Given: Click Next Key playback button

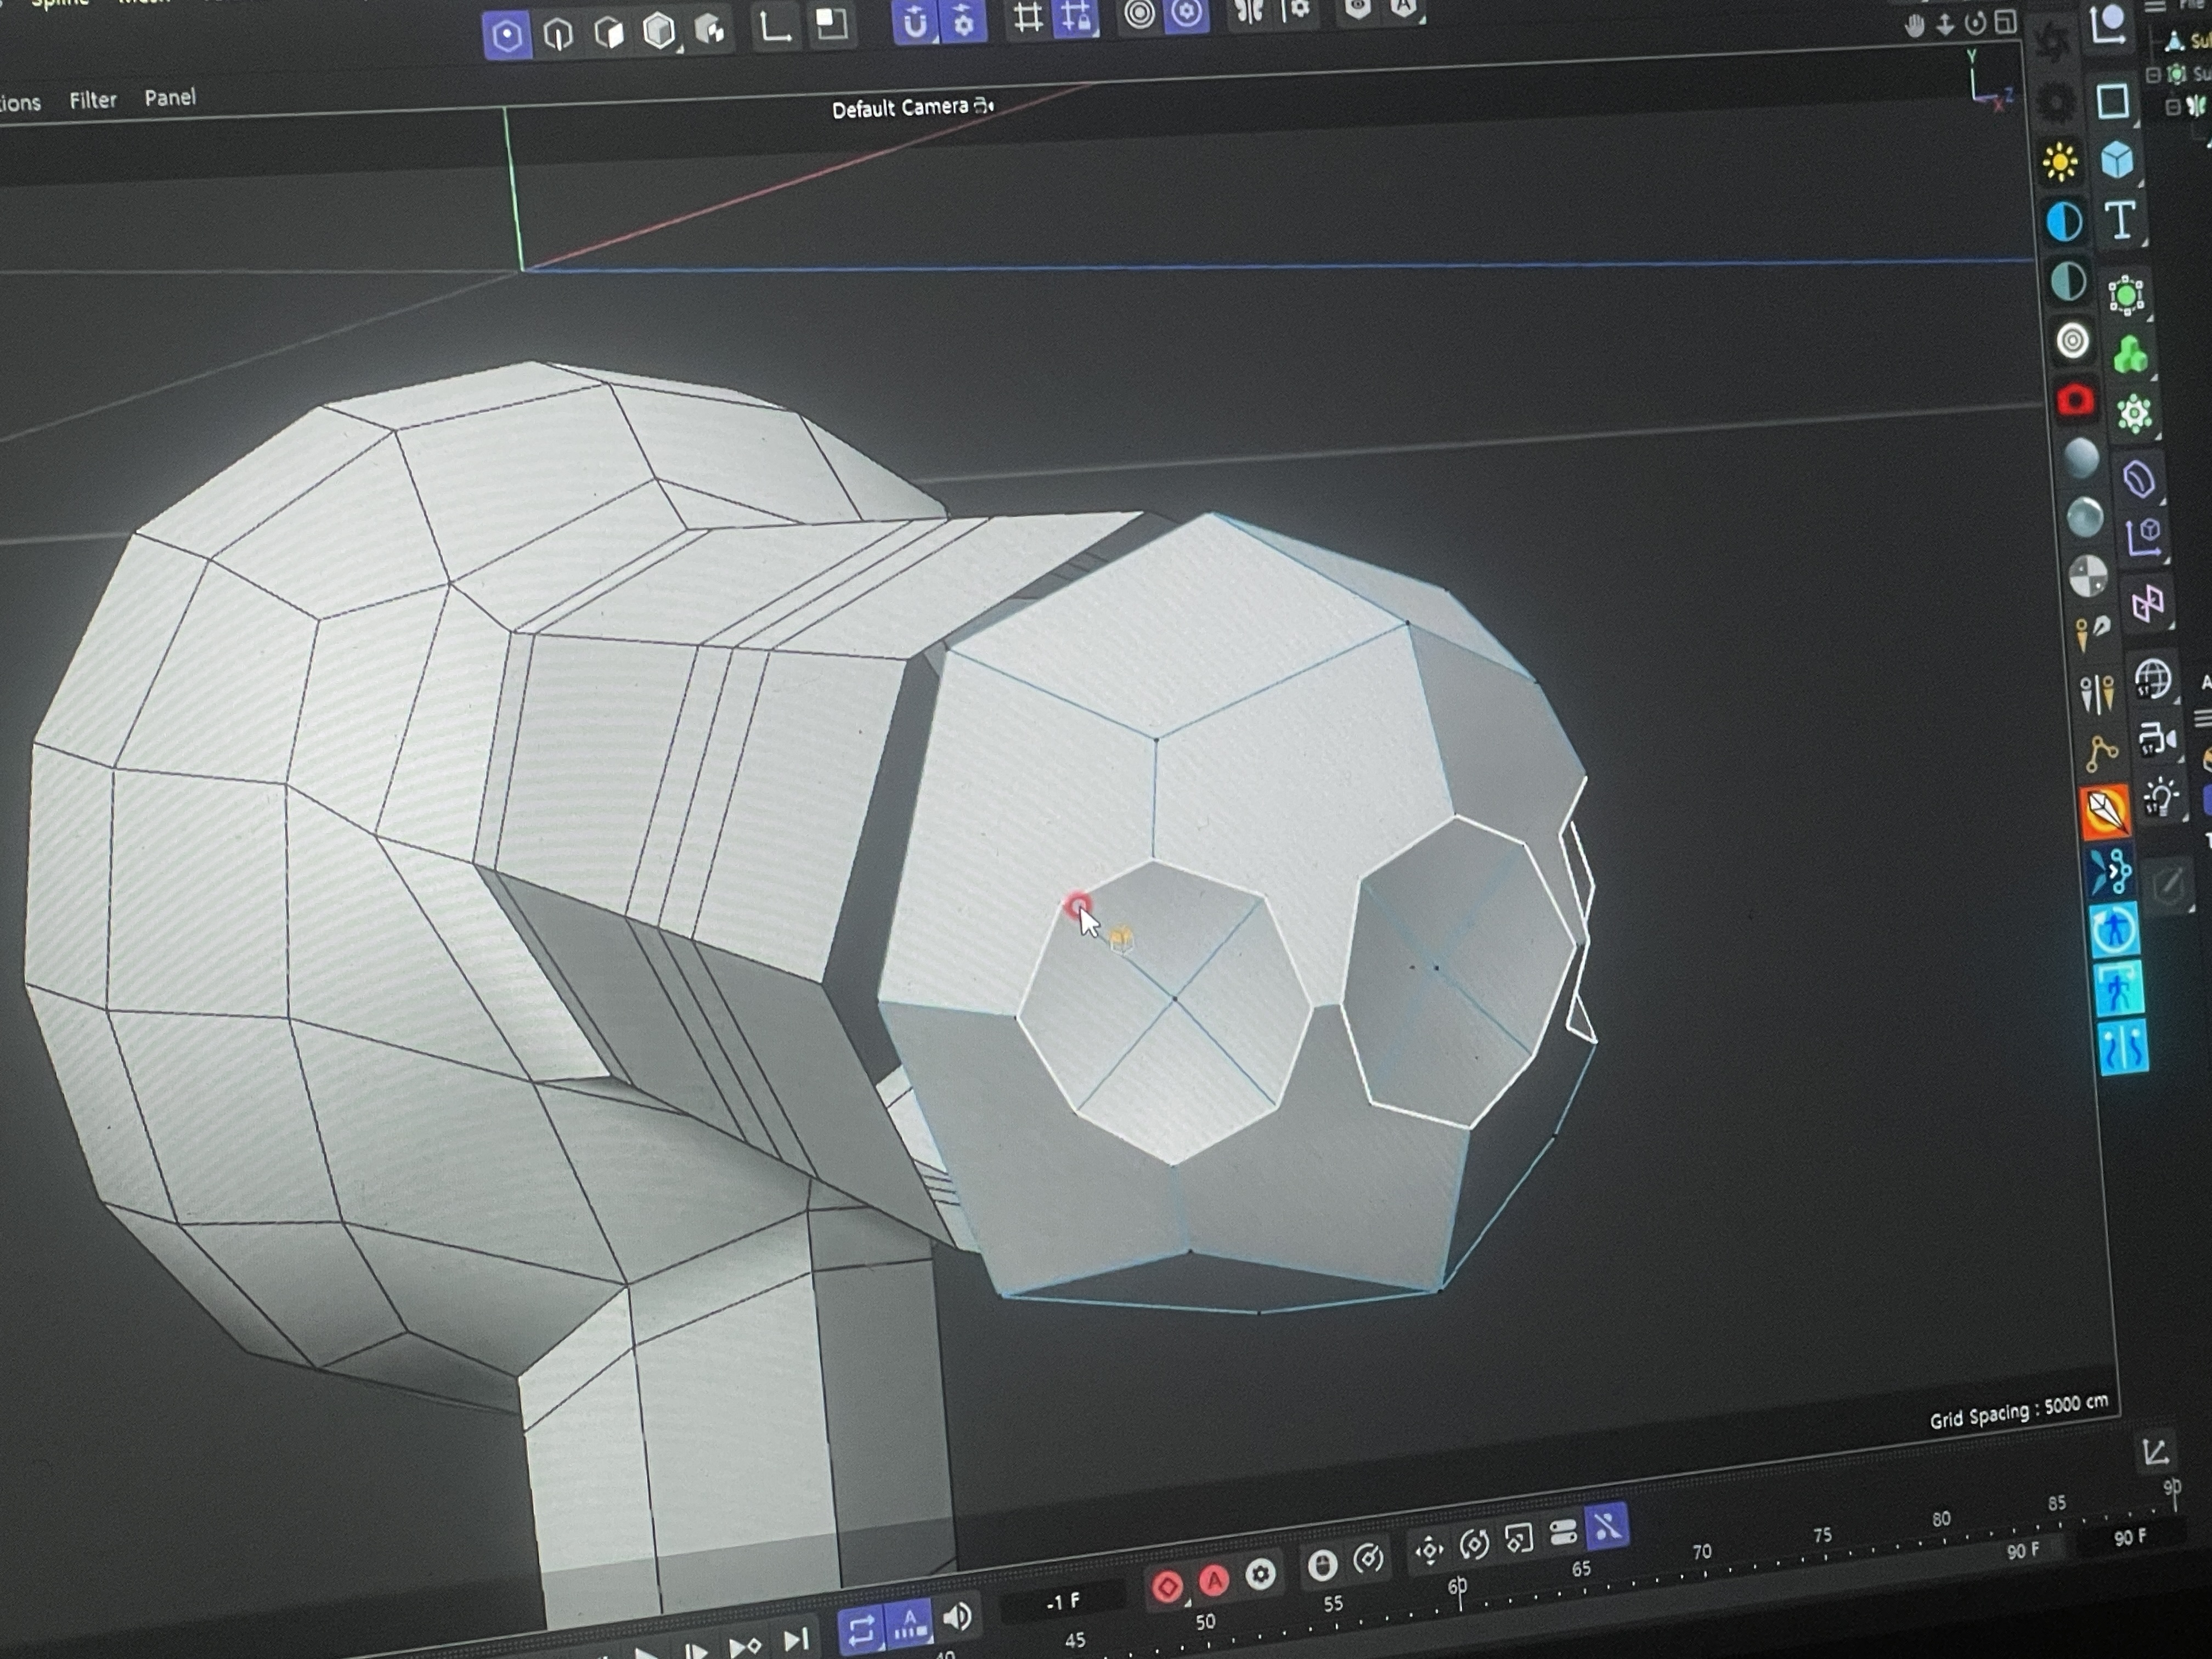Looking at the screenshot, I should (x=745, y=1646).
